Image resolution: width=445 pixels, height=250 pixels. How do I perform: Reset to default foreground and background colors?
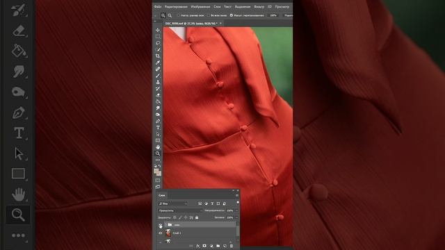[x=155, y=166]
